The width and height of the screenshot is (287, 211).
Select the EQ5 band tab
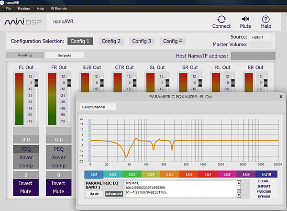pyautogui.click(x=170, y=174)
